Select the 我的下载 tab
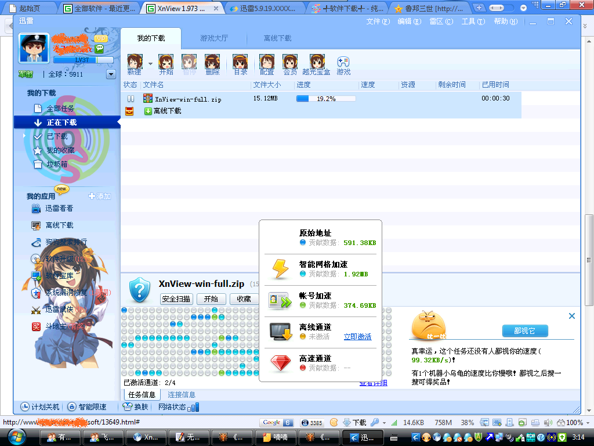Viewport: 594px width, 446px height. tap(151, 38)
